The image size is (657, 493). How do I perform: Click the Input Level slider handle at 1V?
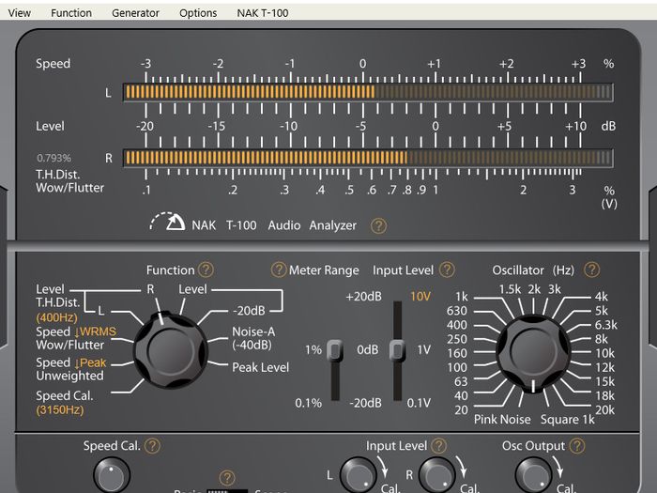(397, 350)
